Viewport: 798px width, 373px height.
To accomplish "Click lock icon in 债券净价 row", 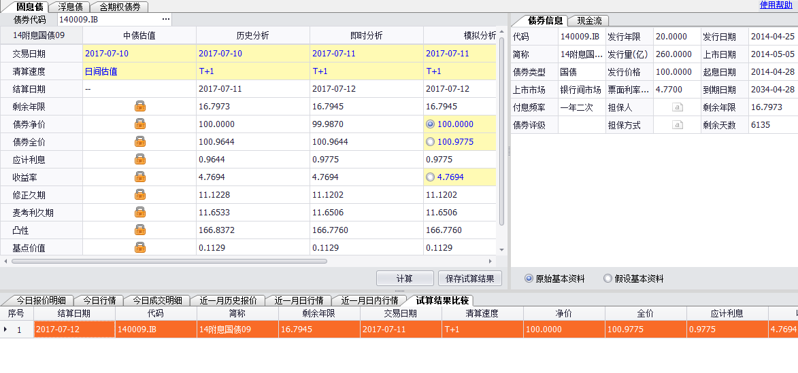I will (140, 124).
